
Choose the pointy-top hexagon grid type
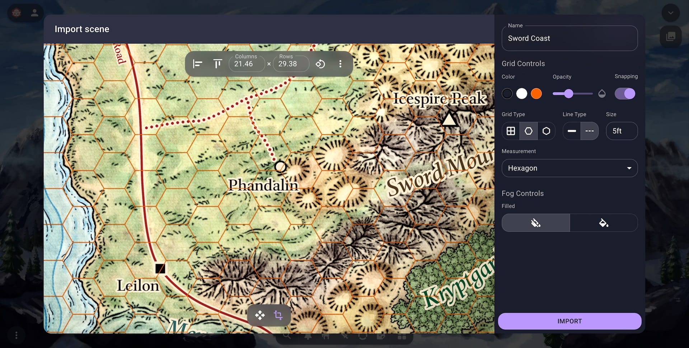[x=546, y=131]
